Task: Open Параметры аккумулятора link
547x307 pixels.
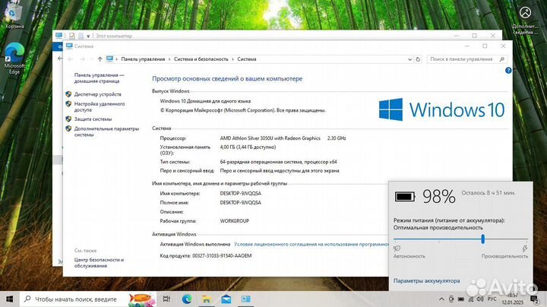Action: [426, 280]
